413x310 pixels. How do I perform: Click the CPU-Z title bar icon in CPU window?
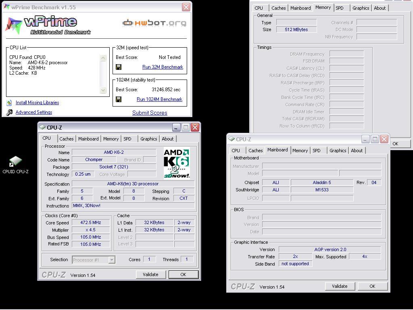[x=42, y=127]
